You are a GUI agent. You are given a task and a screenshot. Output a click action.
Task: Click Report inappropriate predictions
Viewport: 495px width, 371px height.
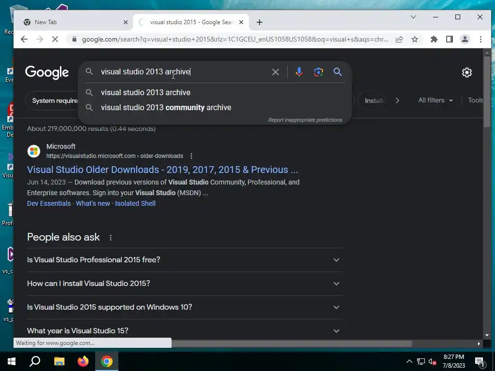point(305,120)
